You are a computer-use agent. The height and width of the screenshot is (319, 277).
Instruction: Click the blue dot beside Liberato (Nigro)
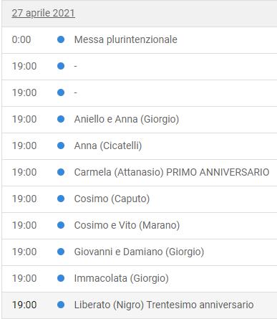click(x=61, y=305)
